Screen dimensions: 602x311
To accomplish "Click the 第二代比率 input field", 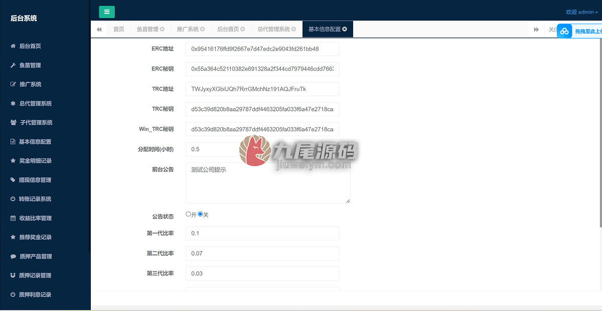I will coord(262,253).
